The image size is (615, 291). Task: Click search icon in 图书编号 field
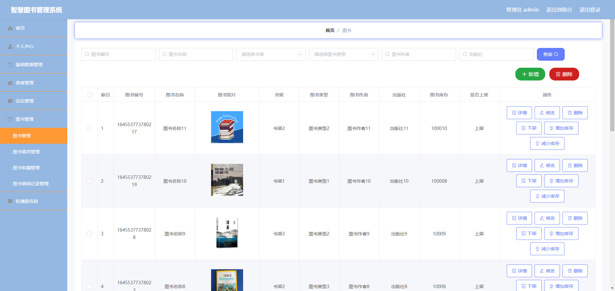pyautogui.click(x=87, y=54)
